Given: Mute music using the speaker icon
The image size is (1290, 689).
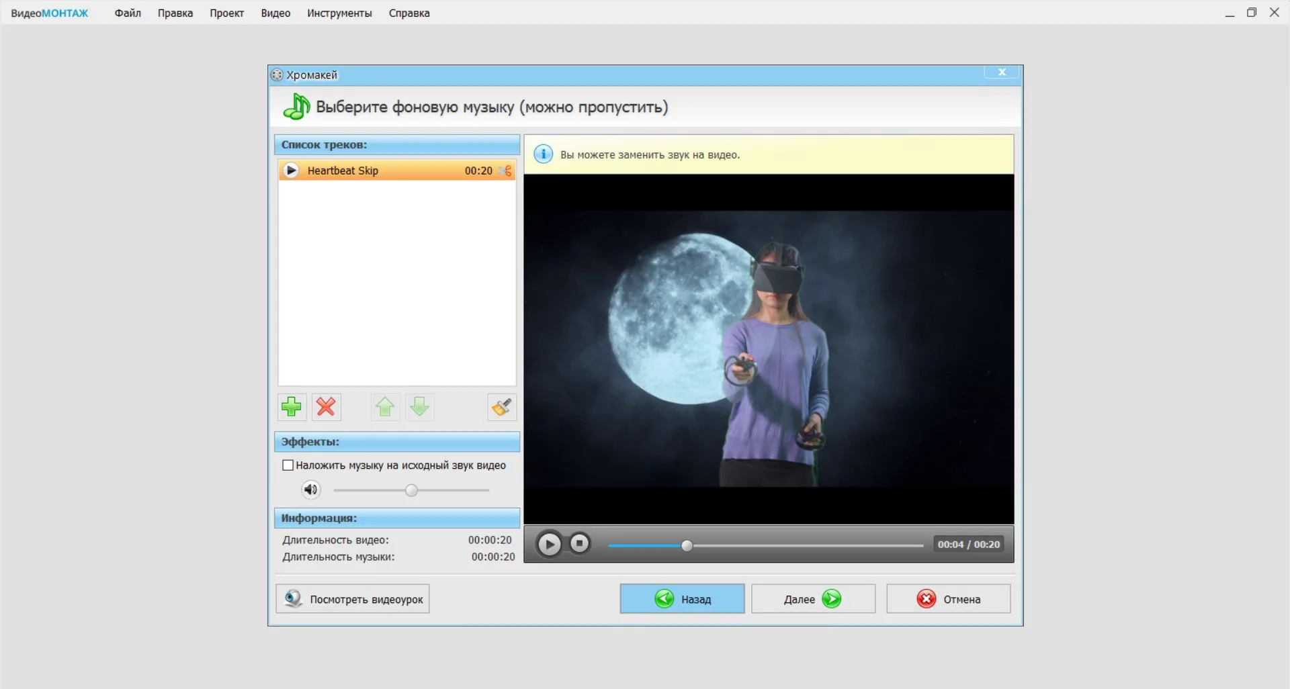Looking at the screenshot, I should coord(310,490).
